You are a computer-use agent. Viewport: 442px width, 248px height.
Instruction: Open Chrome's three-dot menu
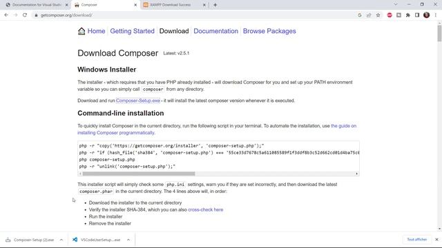(436, 15)
